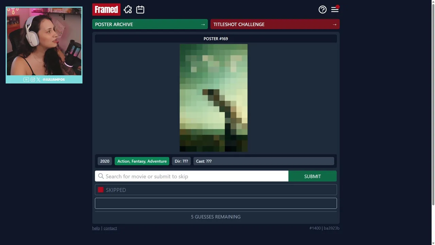This screenshot has height=245, width=435.
Task: Click the 2020 year tag
Action: (105, 161)
